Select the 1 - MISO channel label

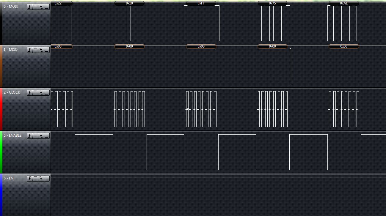[x=10, y=50]
